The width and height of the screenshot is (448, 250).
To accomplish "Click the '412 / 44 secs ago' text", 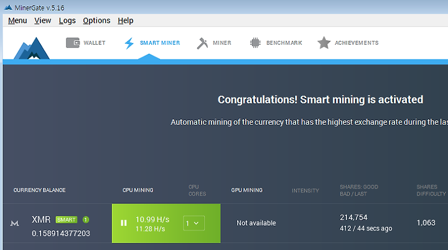I will (366, 228).
